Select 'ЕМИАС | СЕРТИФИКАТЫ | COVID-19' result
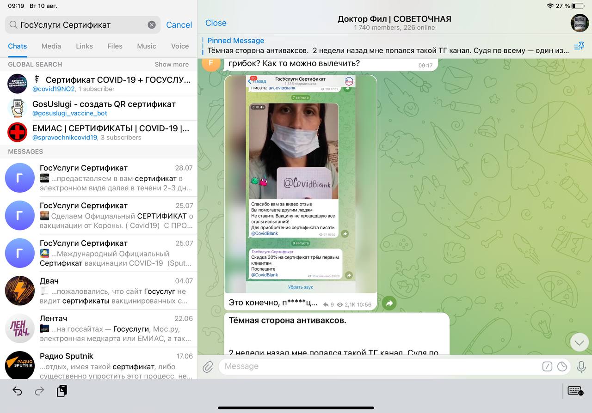 point(99,132)
